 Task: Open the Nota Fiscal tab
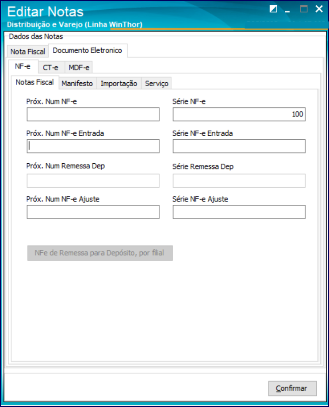(27, 51)
